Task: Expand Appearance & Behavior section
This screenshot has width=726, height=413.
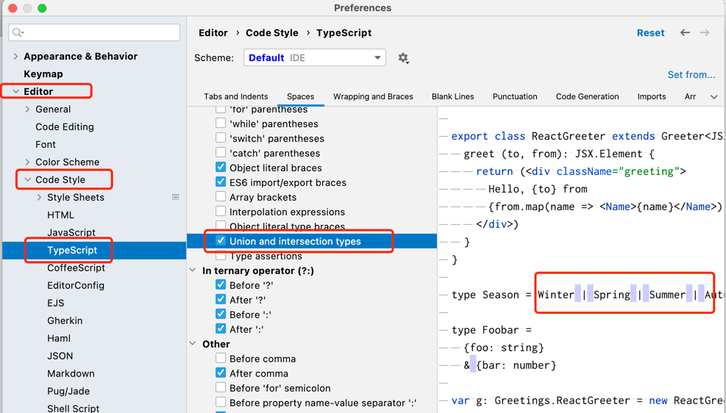Action: [x=15, y=56]
